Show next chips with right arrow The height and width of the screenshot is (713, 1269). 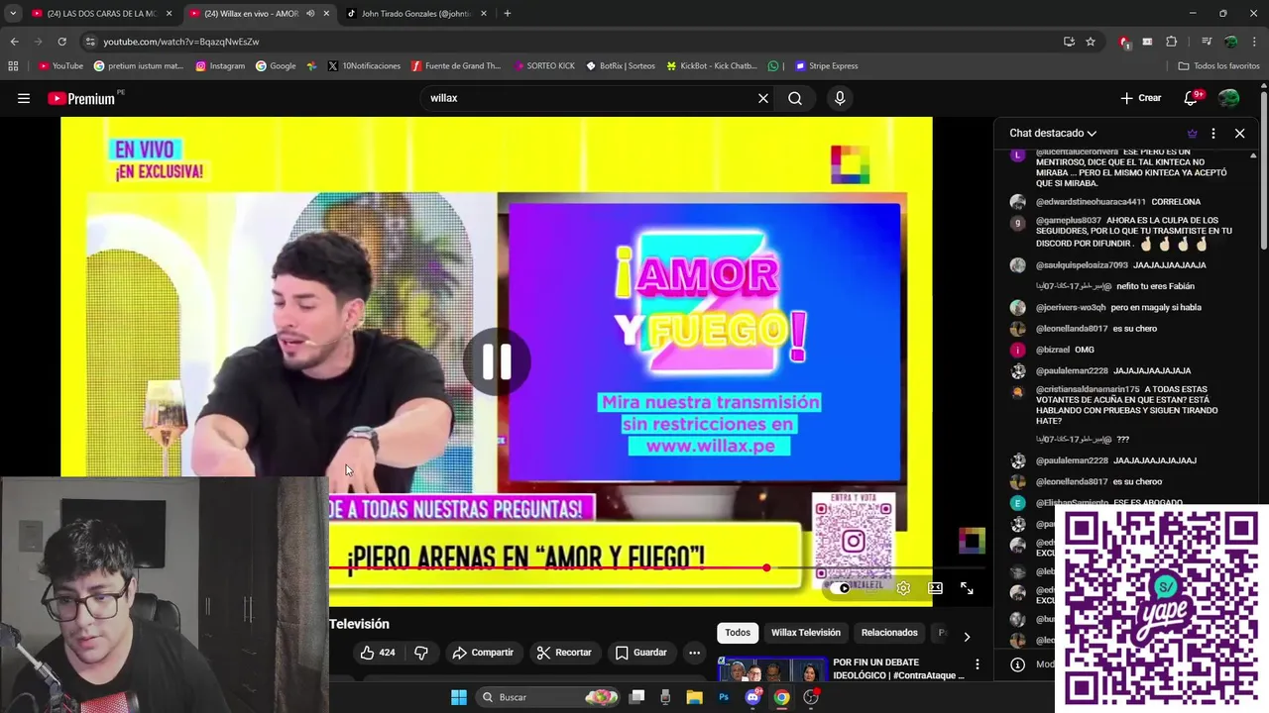[967, 636]
